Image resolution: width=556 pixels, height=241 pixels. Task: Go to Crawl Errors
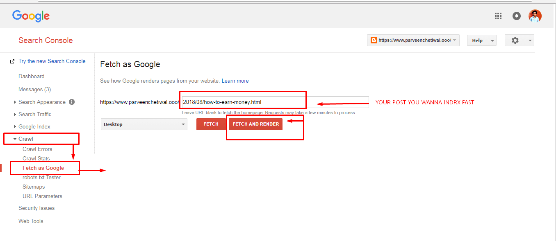(37, 149)
